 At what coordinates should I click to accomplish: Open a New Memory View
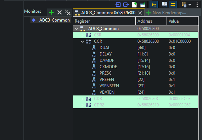click(134, 5)
